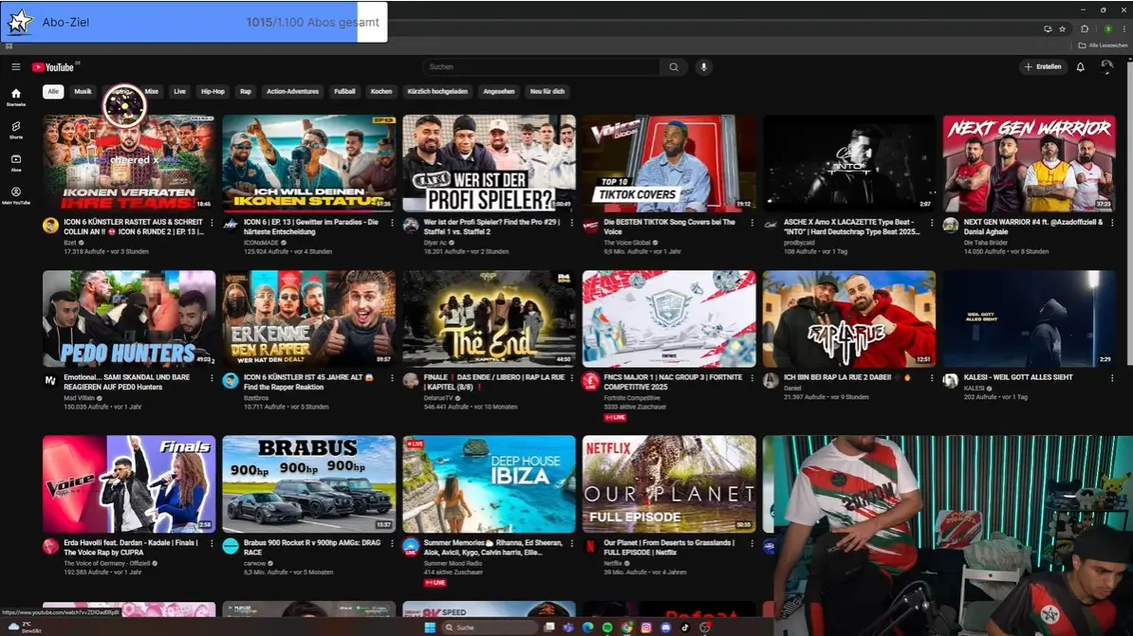Click the Netflix channel avatar

[x=590, y=546]
